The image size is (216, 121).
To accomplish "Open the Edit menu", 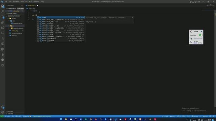I will click(10, 2).
